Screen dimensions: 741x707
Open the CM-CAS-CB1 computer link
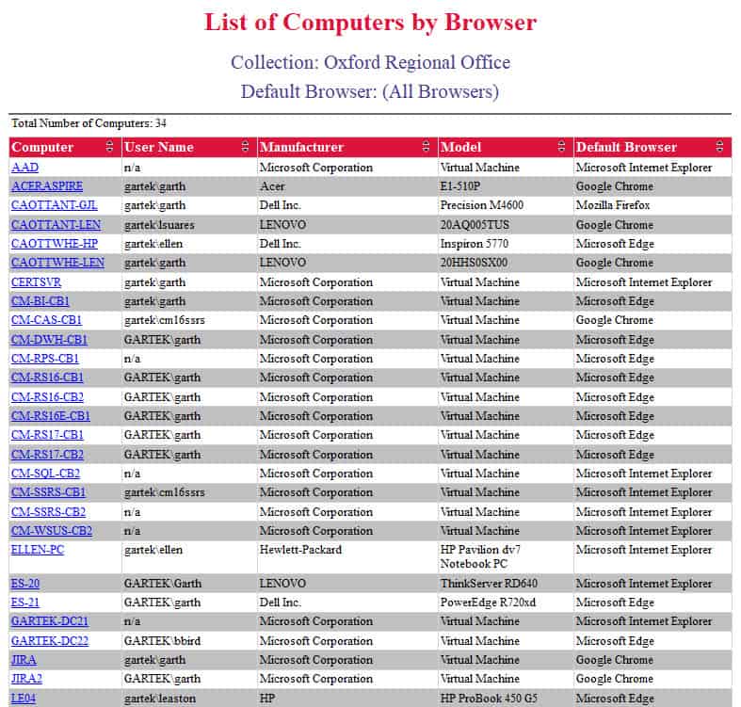[x=46, y=320]
